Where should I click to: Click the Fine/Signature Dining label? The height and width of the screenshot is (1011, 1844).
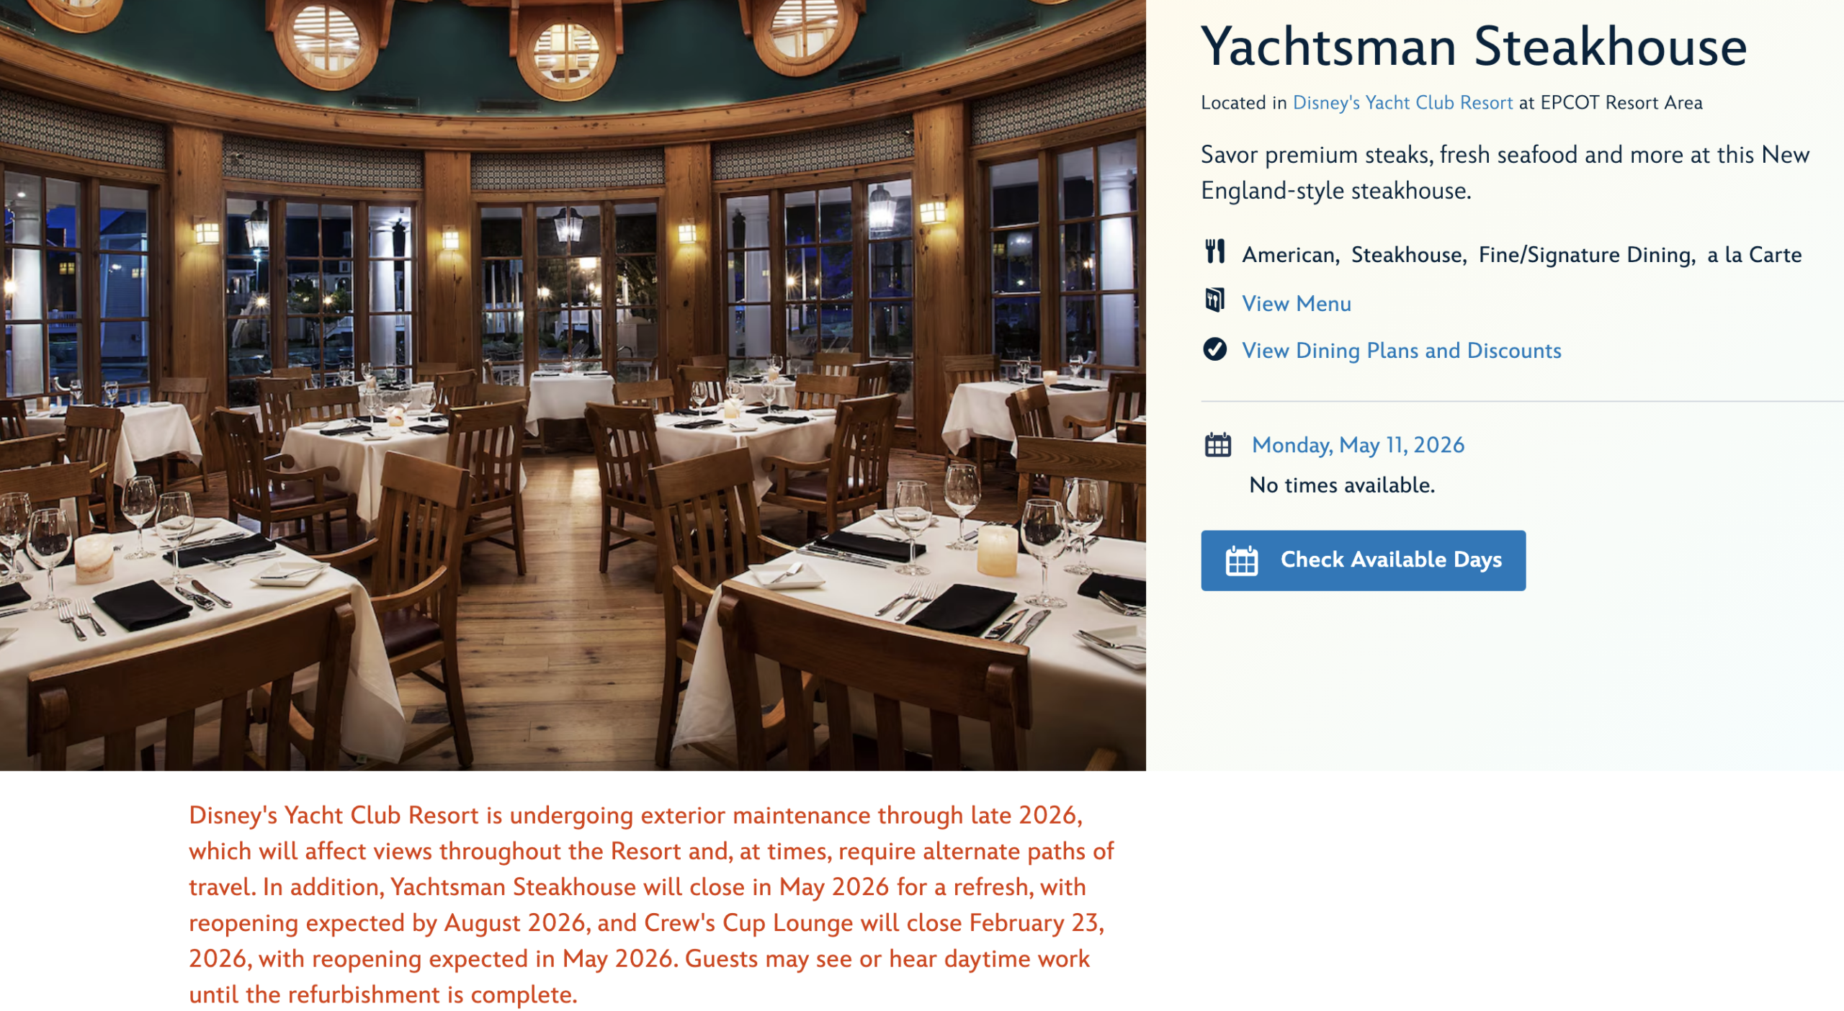pos(1587,255)
